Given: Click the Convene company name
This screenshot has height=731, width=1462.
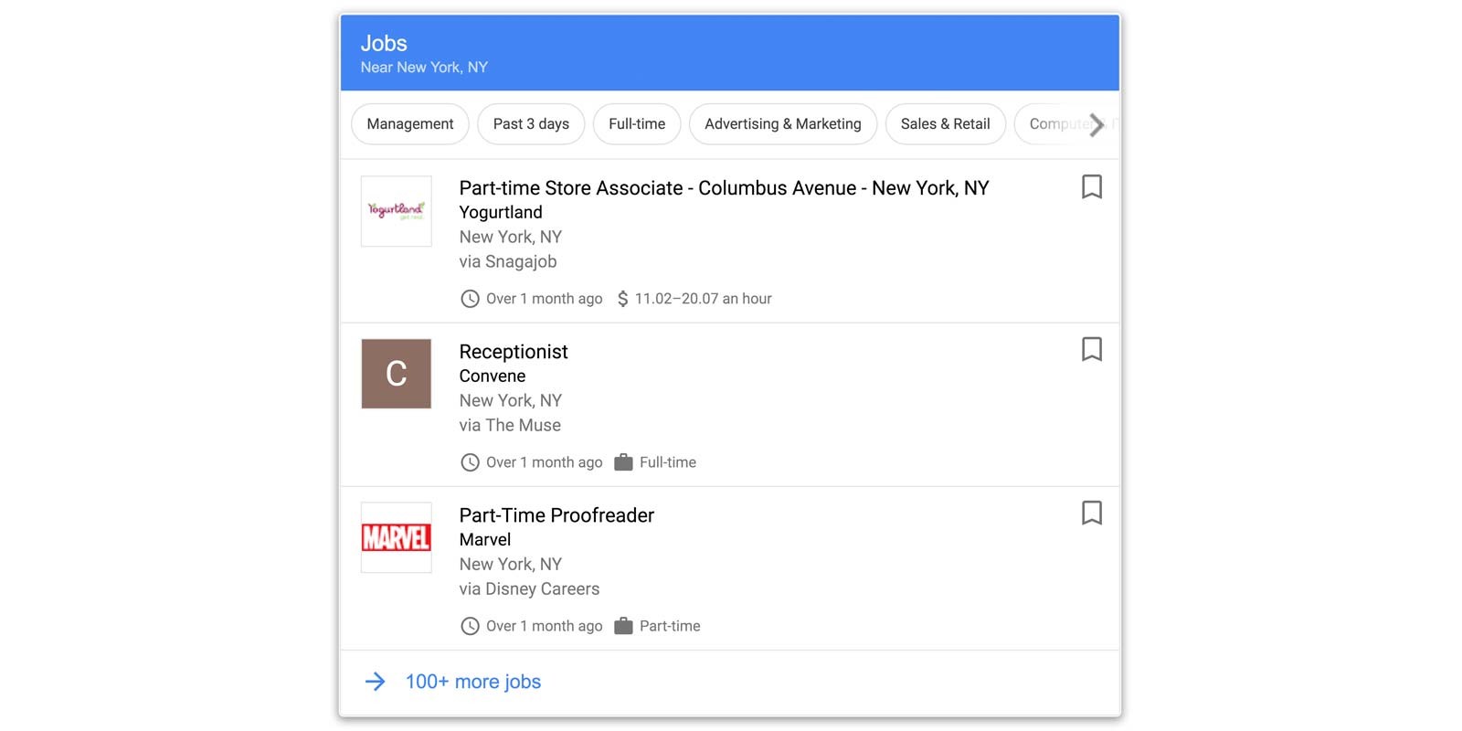Looking at the screenshot, I should tap(493, 376).
